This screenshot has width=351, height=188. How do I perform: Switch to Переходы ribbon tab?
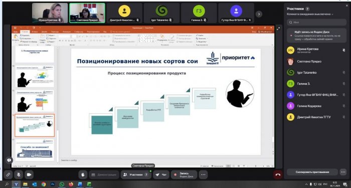[x=55, y=32]
